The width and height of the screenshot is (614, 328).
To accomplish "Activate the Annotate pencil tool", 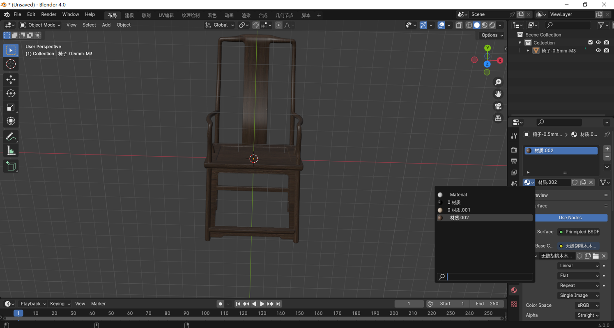I will (x=11, y=137).
